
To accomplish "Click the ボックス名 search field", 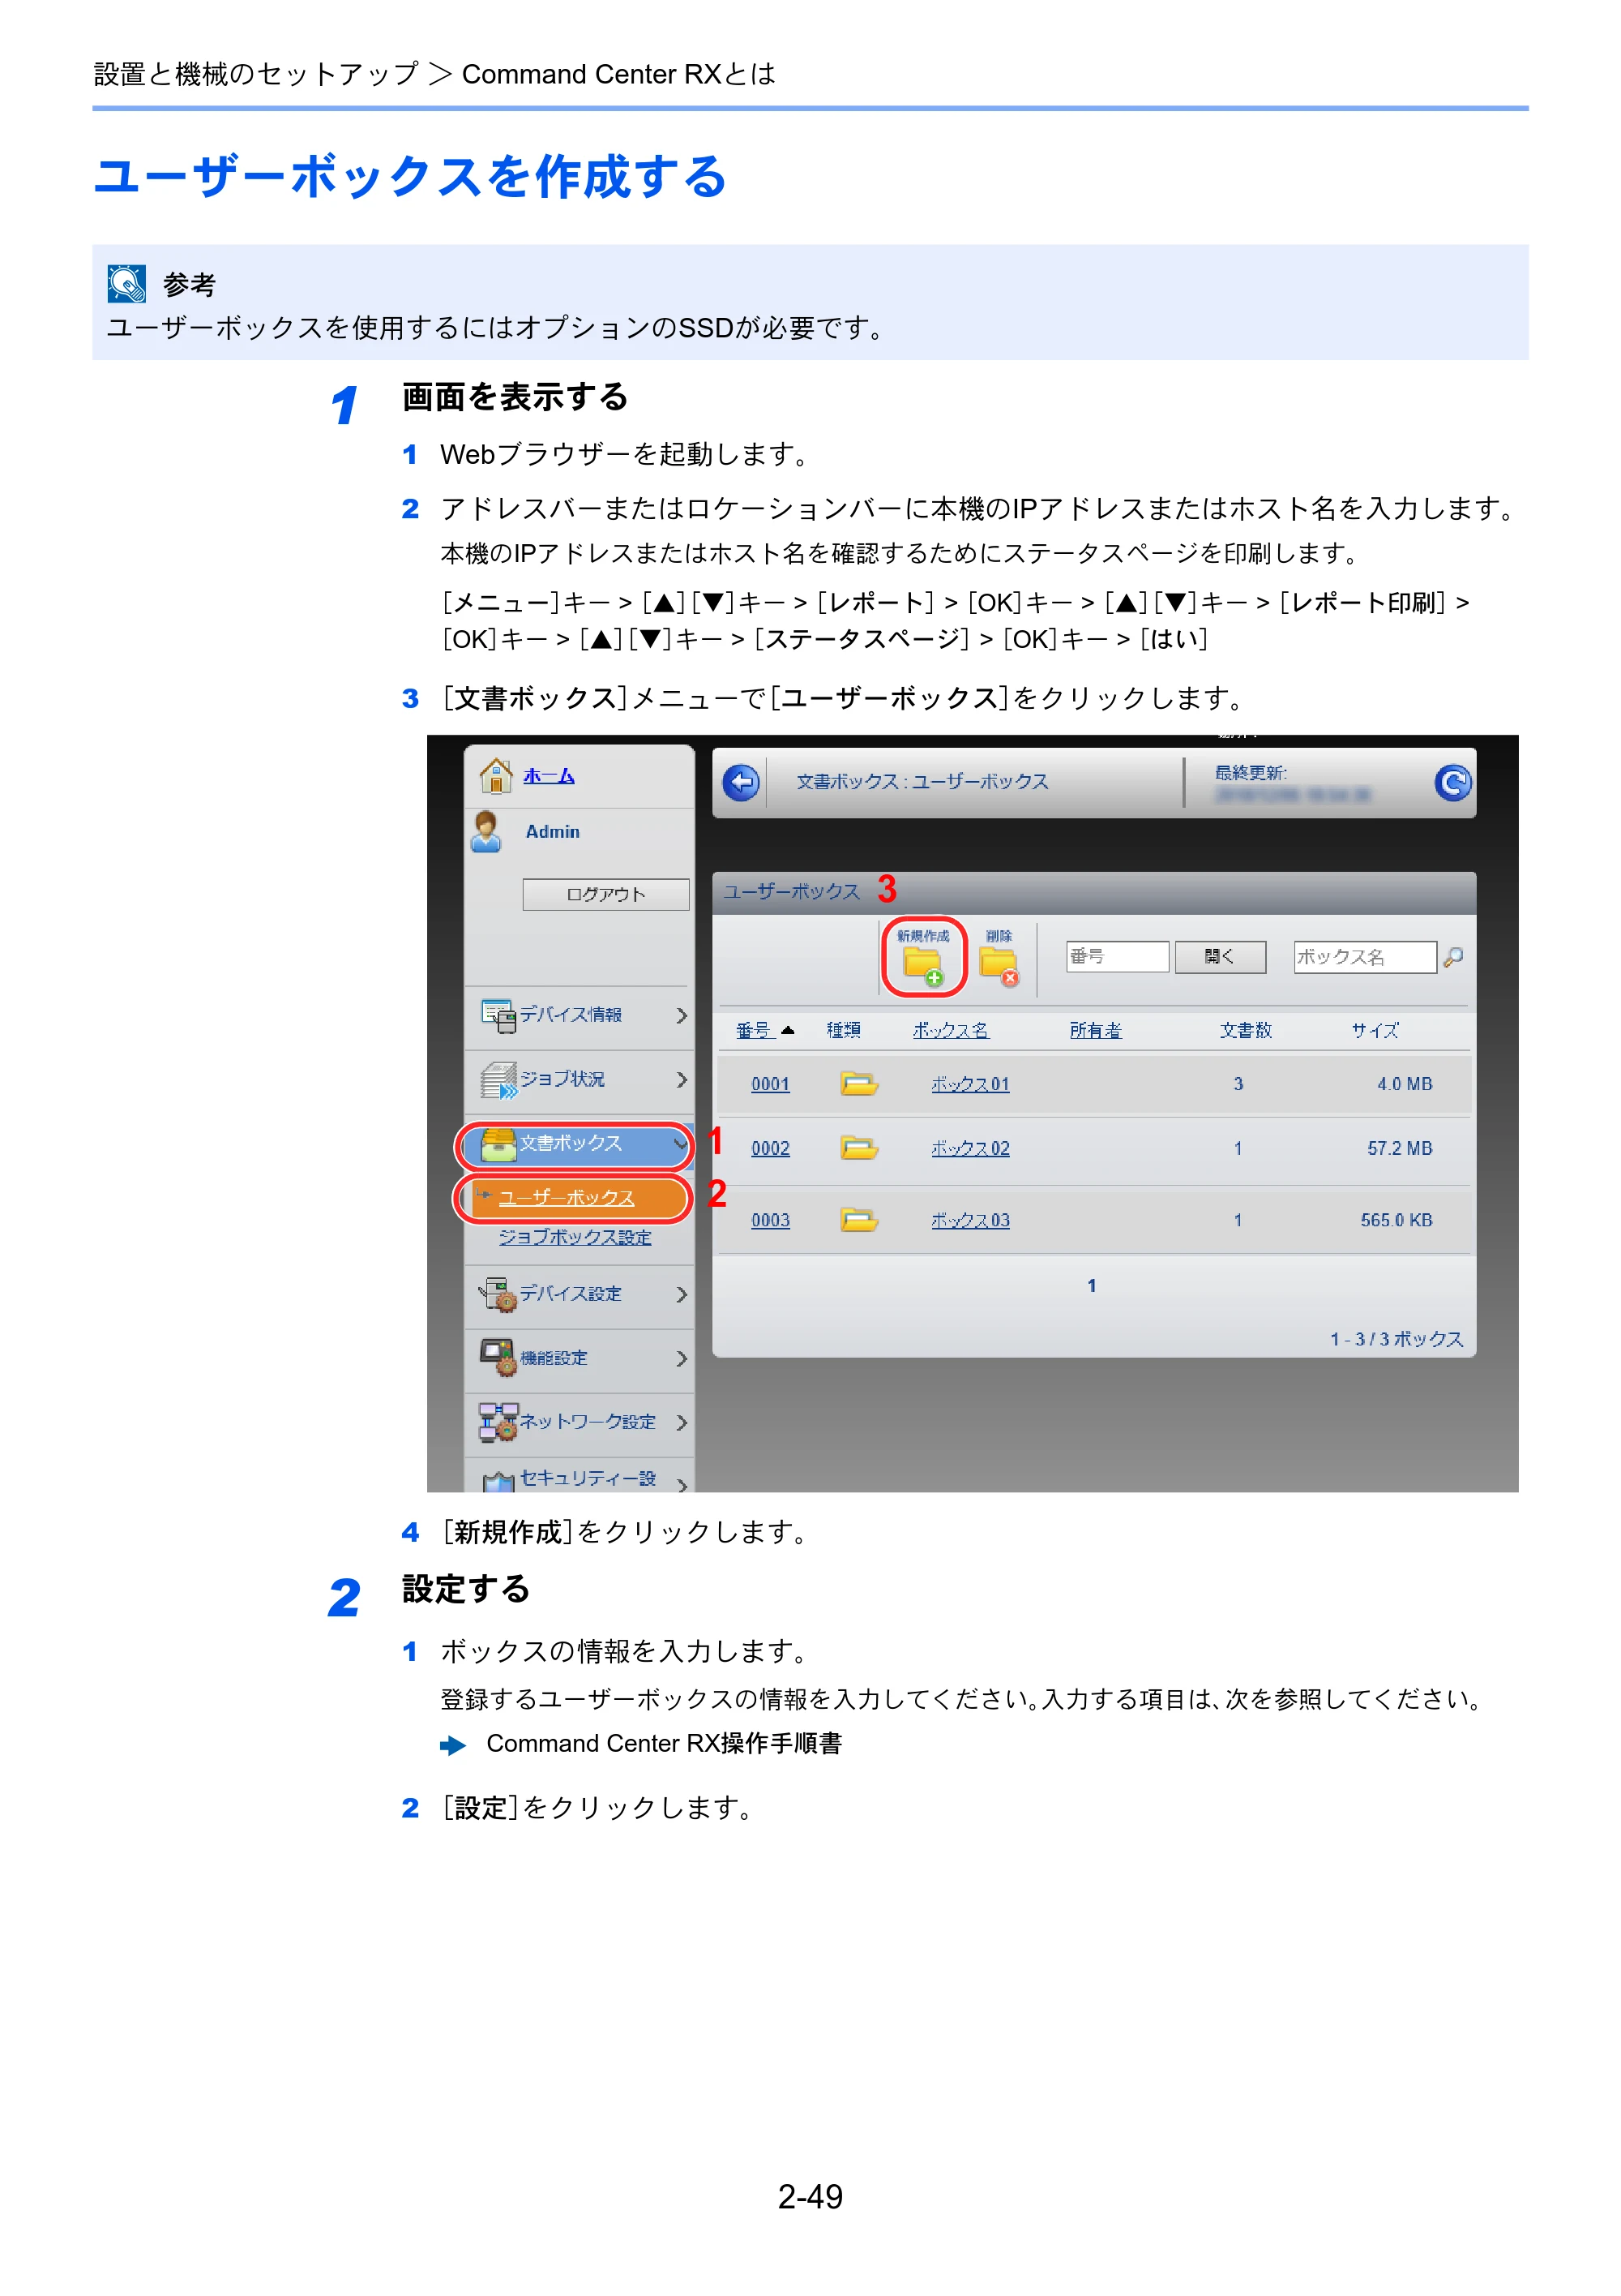I will [1365, 957].
